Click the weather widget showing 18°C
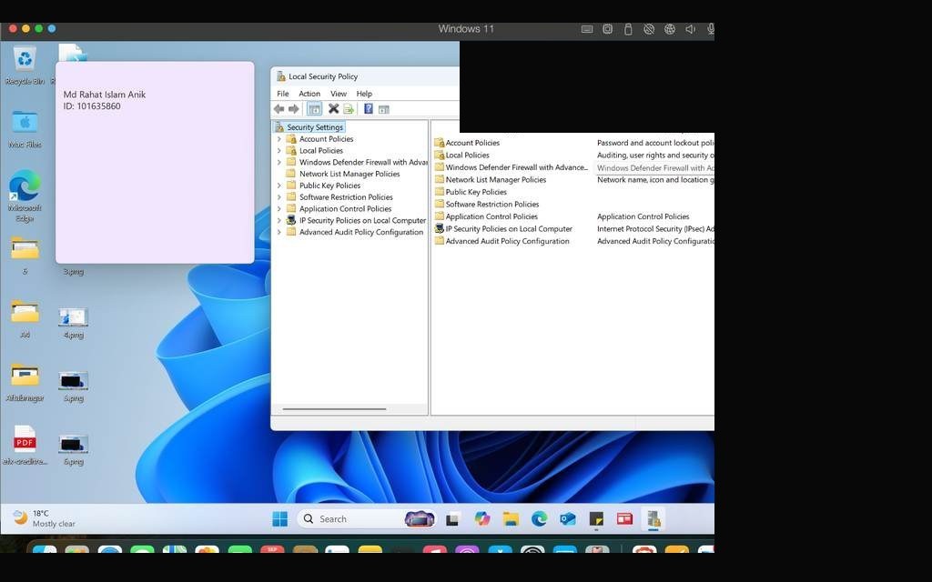The image size is (932, 582). point(45,518)
